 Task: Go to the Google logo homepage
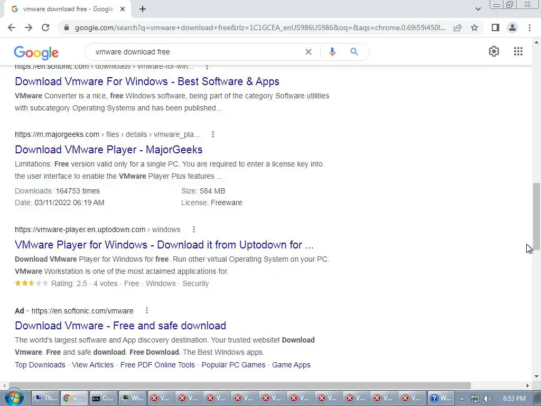coord(36,53)
